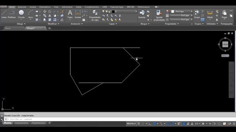
Task: Expand the Bloque panel
Action: 145,24
